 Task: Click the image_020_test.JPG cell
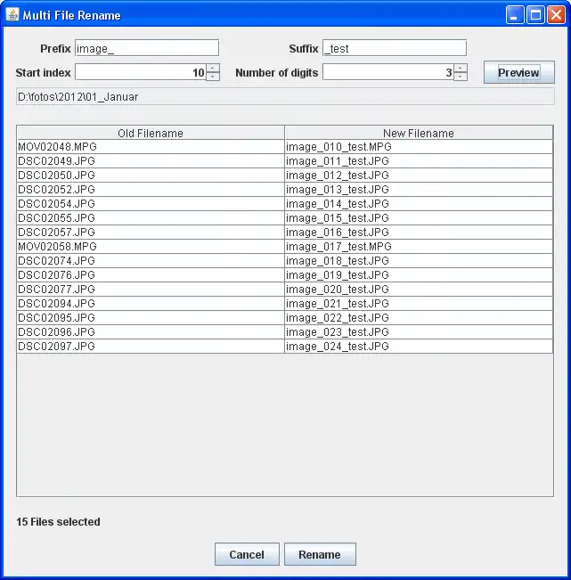coord(419,290)
